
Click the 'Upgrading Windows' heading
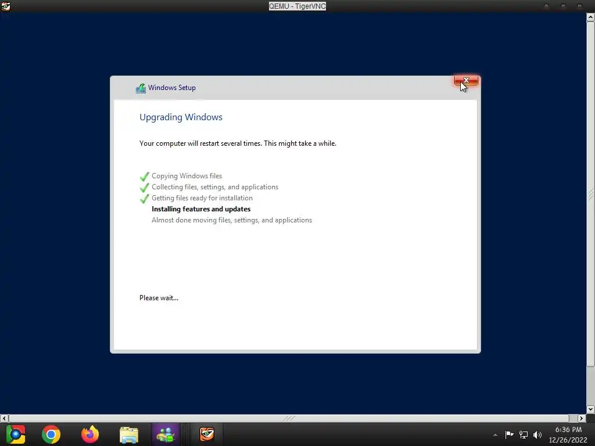coord(181,117)
